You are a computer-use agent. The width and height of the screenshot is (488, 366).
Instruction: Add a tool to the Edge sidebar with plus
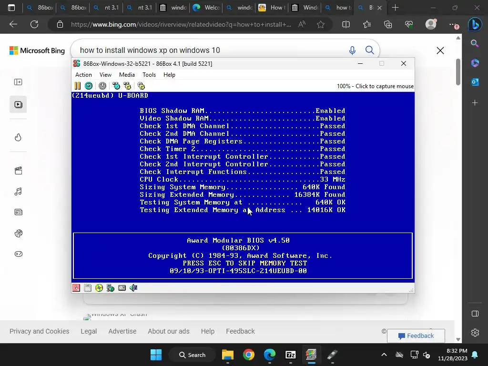click(x=475, y=103)
